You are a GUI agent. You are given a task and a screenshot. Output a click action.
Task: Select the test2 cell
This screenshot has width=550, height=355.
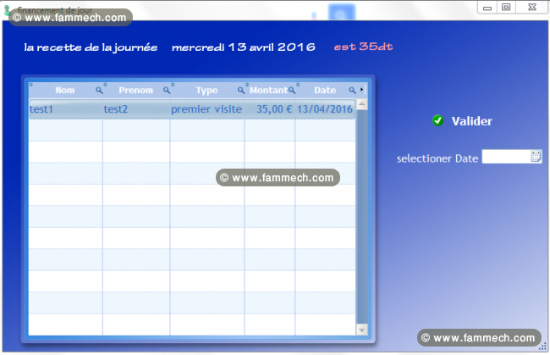tap(136, 109)
